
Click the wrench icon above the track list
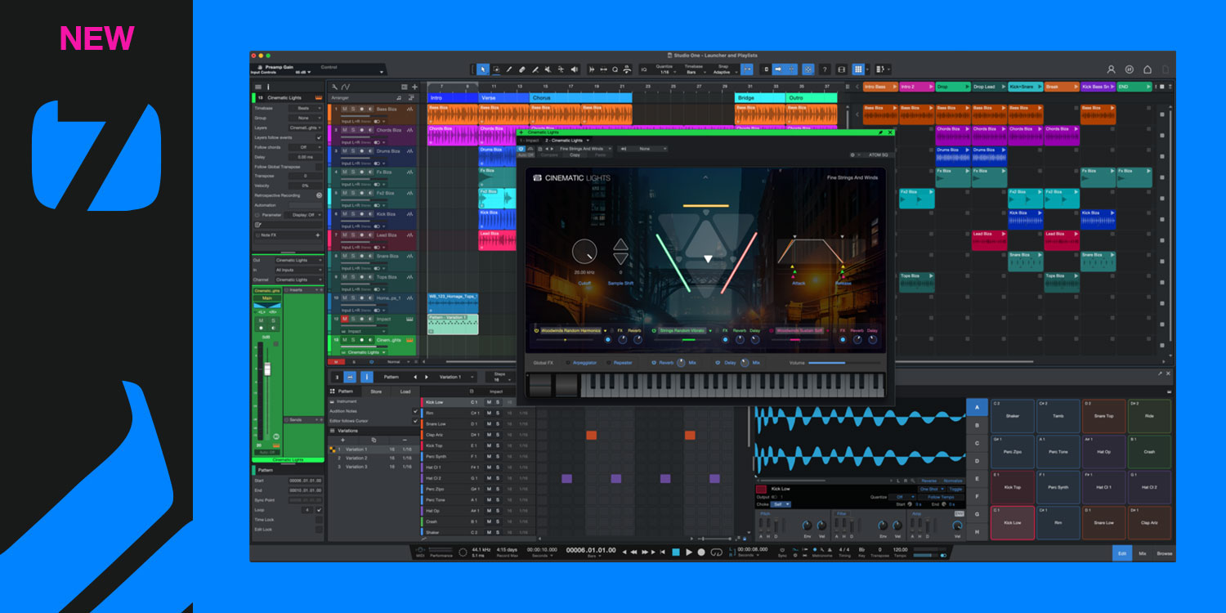click(334, 87)
